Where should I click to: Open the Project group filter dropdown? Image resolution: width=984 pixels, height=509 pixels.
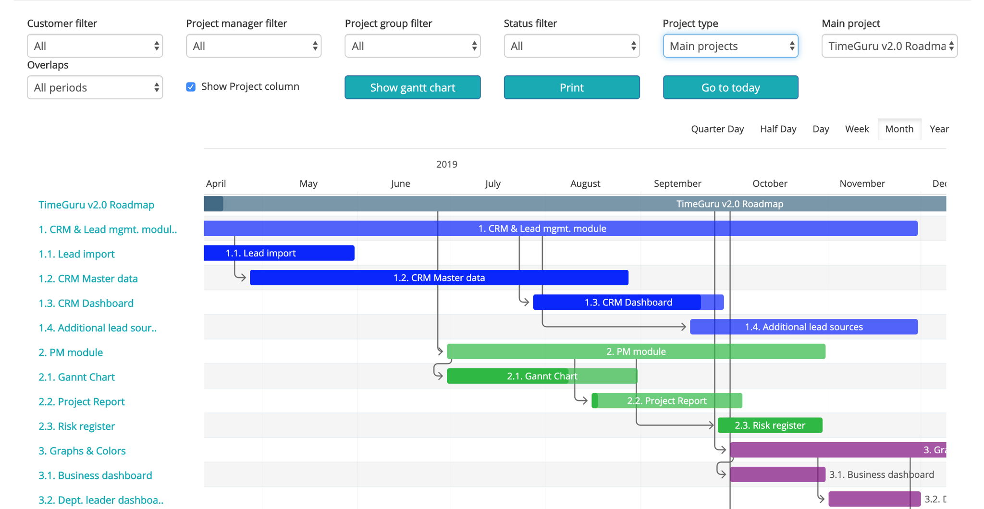point(413,46)
